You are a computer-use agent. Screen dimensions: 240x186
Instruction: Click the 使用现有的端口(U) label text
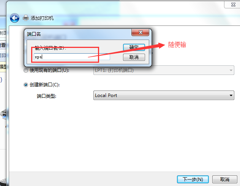coord(49,70)
